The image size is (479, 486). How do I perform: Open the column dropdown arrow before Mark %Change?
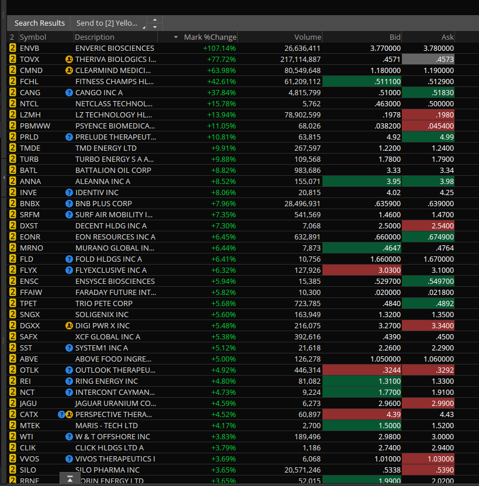tap(176, 37)
